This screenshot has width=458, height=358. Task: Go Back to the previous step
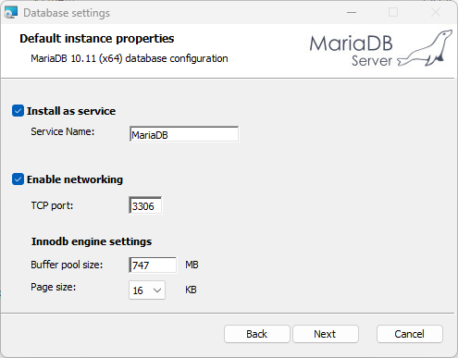click(257, 334)
